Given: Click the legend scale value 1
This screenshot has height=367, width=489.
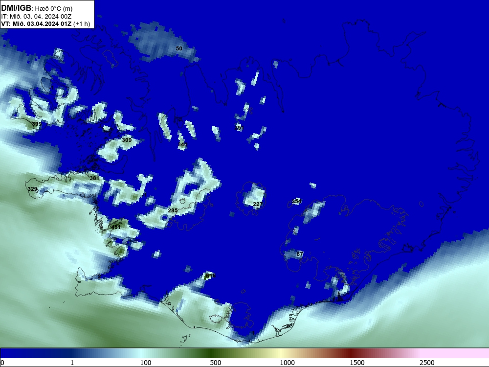Looking at the screenshot, I should click(72, 363).
